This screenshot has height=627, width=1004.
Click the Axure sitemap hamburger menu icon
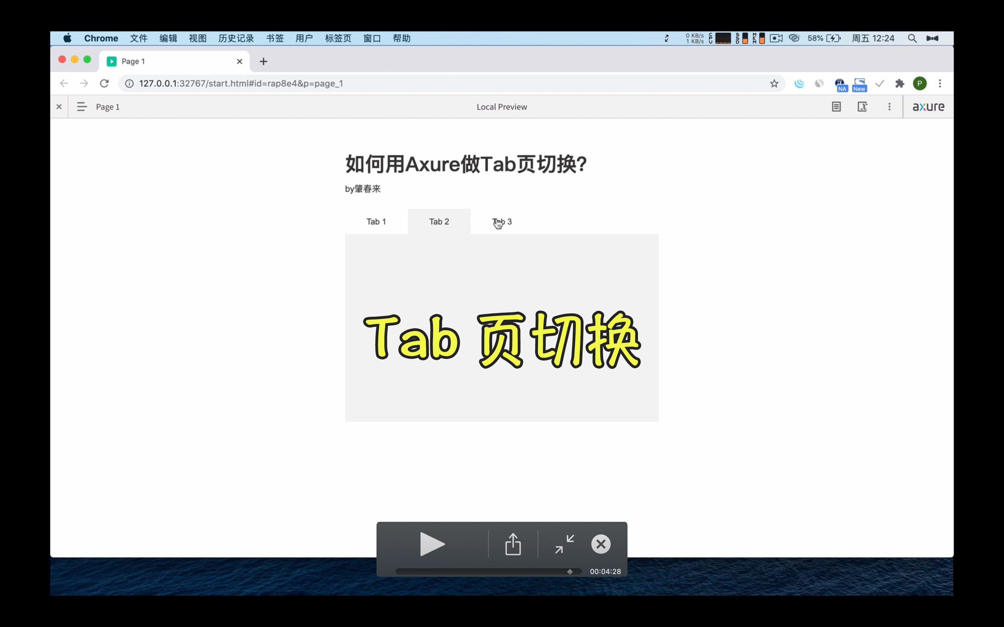[82, 107]
